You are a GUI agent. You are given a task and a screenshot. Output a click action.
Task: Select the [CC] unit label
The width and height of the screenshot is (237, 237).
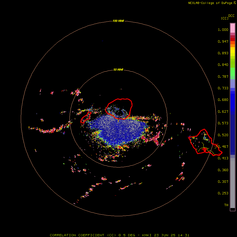click(x=225, y=18)
